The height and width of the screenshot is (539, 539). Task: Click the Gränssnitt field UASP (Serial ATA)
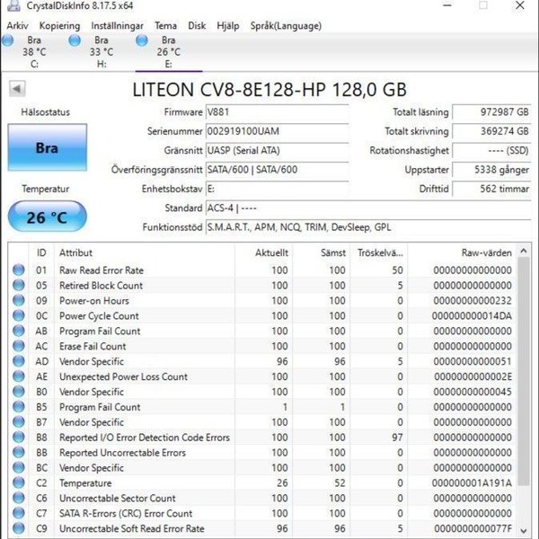point(277,151)
